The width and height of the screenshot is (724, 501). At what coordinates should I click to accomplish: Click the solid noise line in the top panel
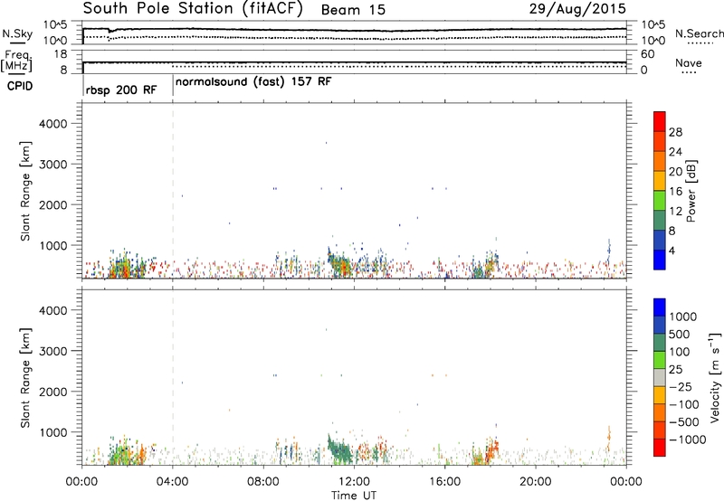point(354,30)
